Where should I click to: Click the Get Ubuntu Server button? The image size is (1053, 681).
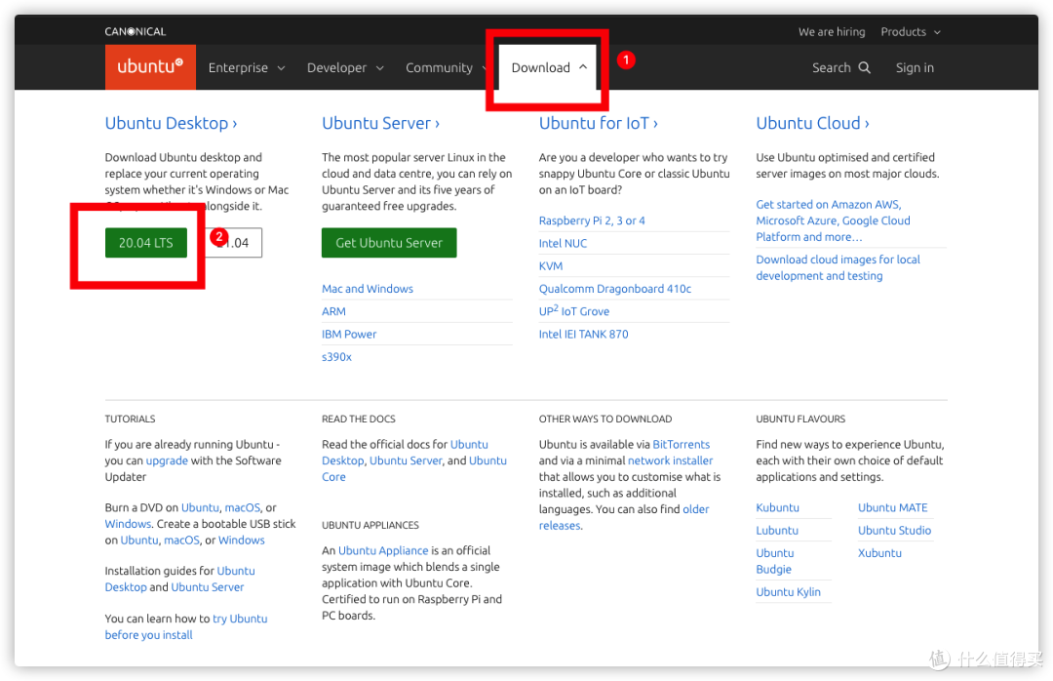click(x=389, y=243)
